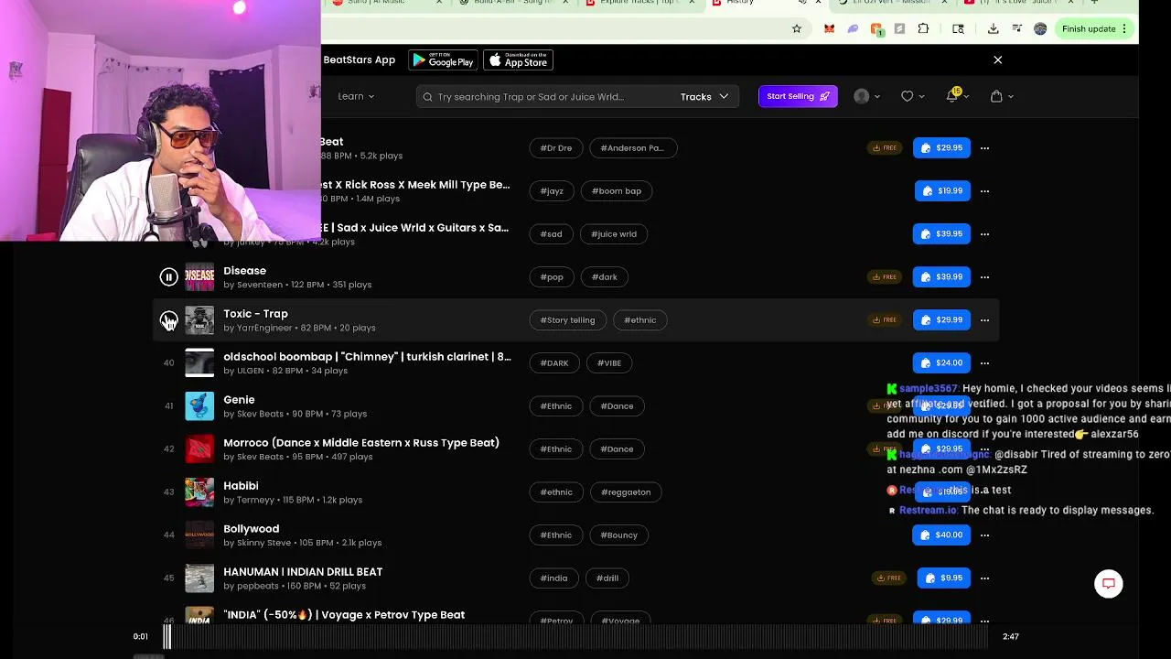The height and width of the screenshot is (659, 1171).
Task: Open live chat support bubble
Action: 1109,584
